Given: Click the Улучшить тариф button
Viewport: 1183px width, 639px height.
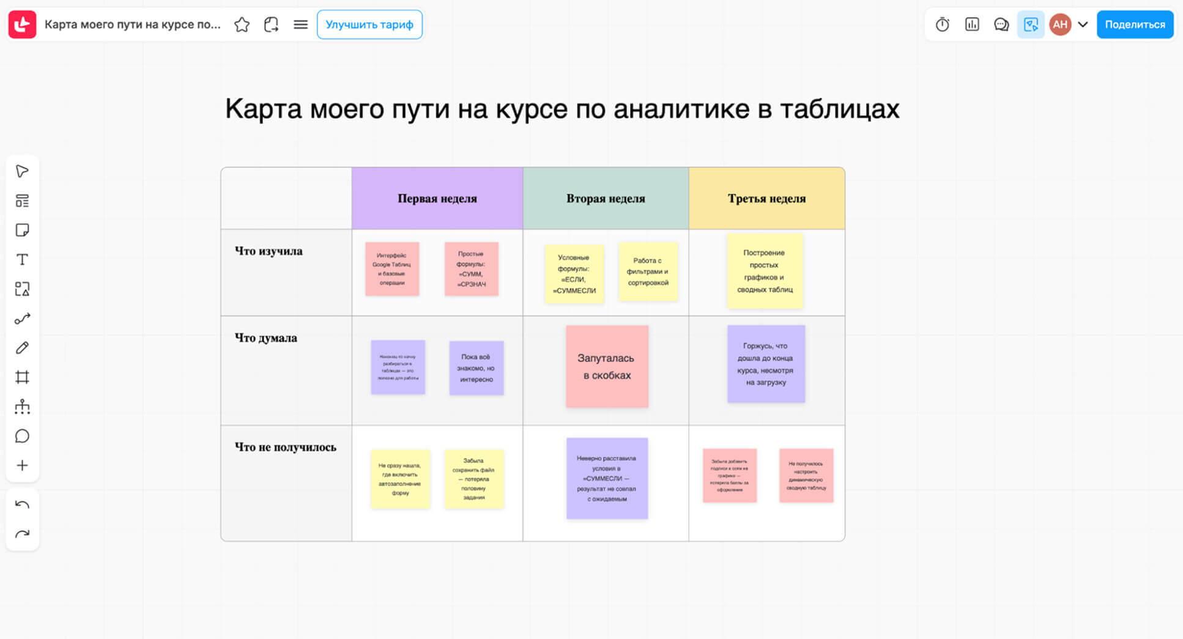Looking at the screenshot, I should [369, 24].
